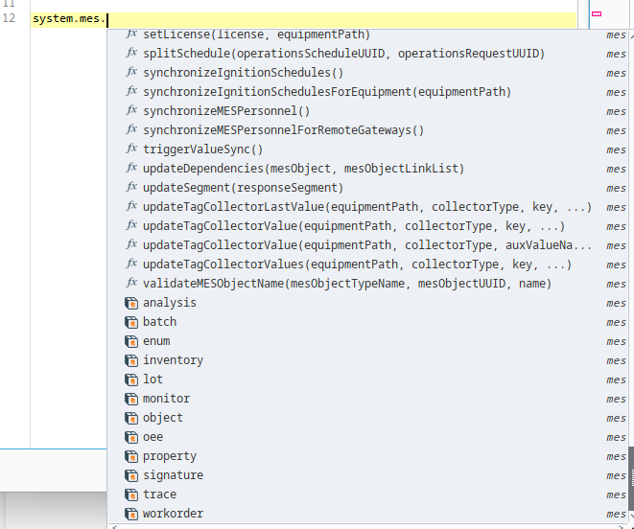The image size is (634, 529).
Task: Click the inventory package icon
Action: [x=131, y=360]
